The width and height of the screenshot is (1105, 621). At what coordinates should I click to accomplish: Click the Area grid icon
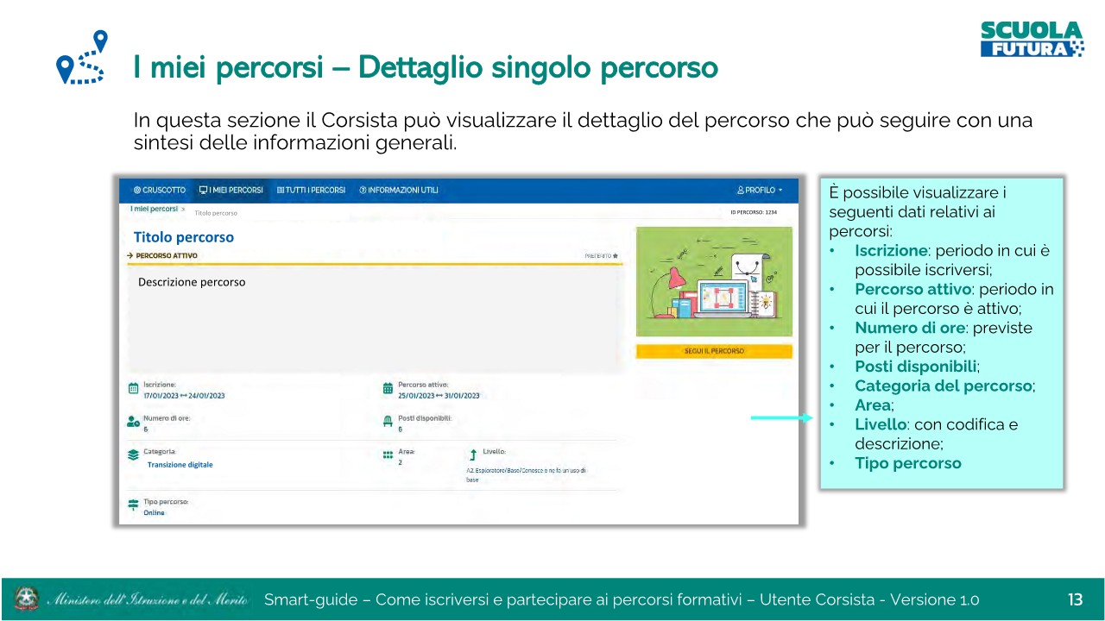point(388,455)
